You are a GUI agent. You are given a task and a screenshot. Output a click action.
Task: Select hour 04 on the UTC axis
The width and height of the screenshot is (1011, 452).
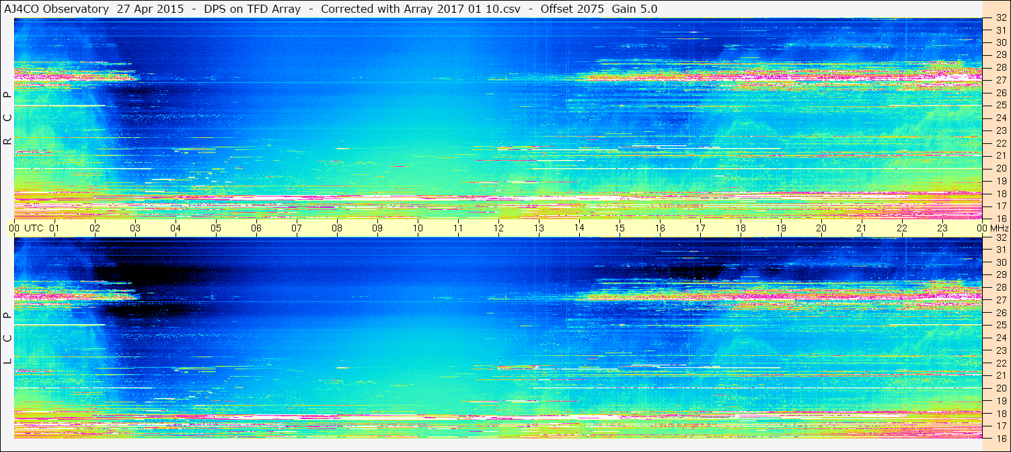176,228
